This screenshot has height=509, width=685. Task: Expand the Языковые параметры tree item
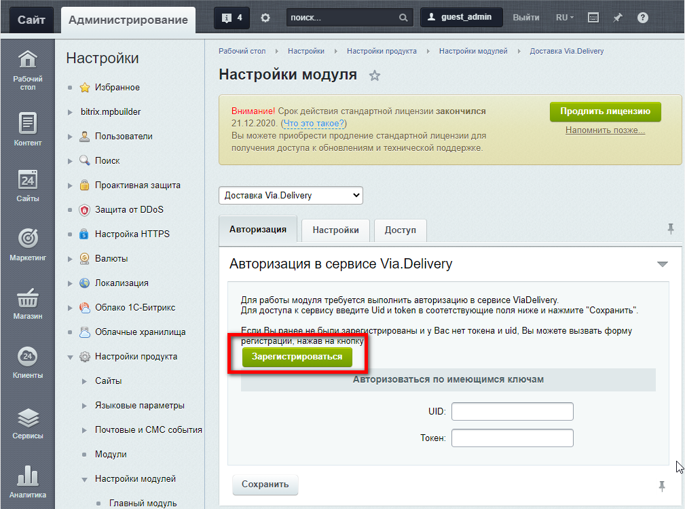click(x=84, y=406)
